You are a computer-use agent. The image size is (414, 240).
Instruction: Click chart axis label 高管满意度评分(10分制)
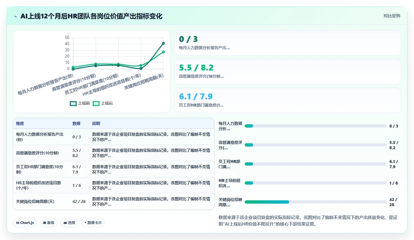click(x=74, y=83)
